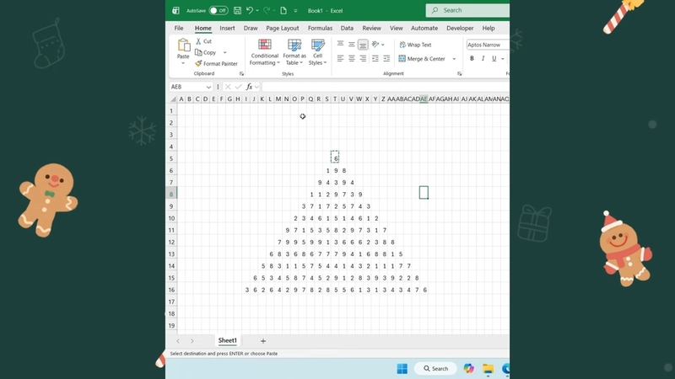Switch to the Formulas tab
The height and width of the screenshot is (379, 675).
click(x=320, y=28)
